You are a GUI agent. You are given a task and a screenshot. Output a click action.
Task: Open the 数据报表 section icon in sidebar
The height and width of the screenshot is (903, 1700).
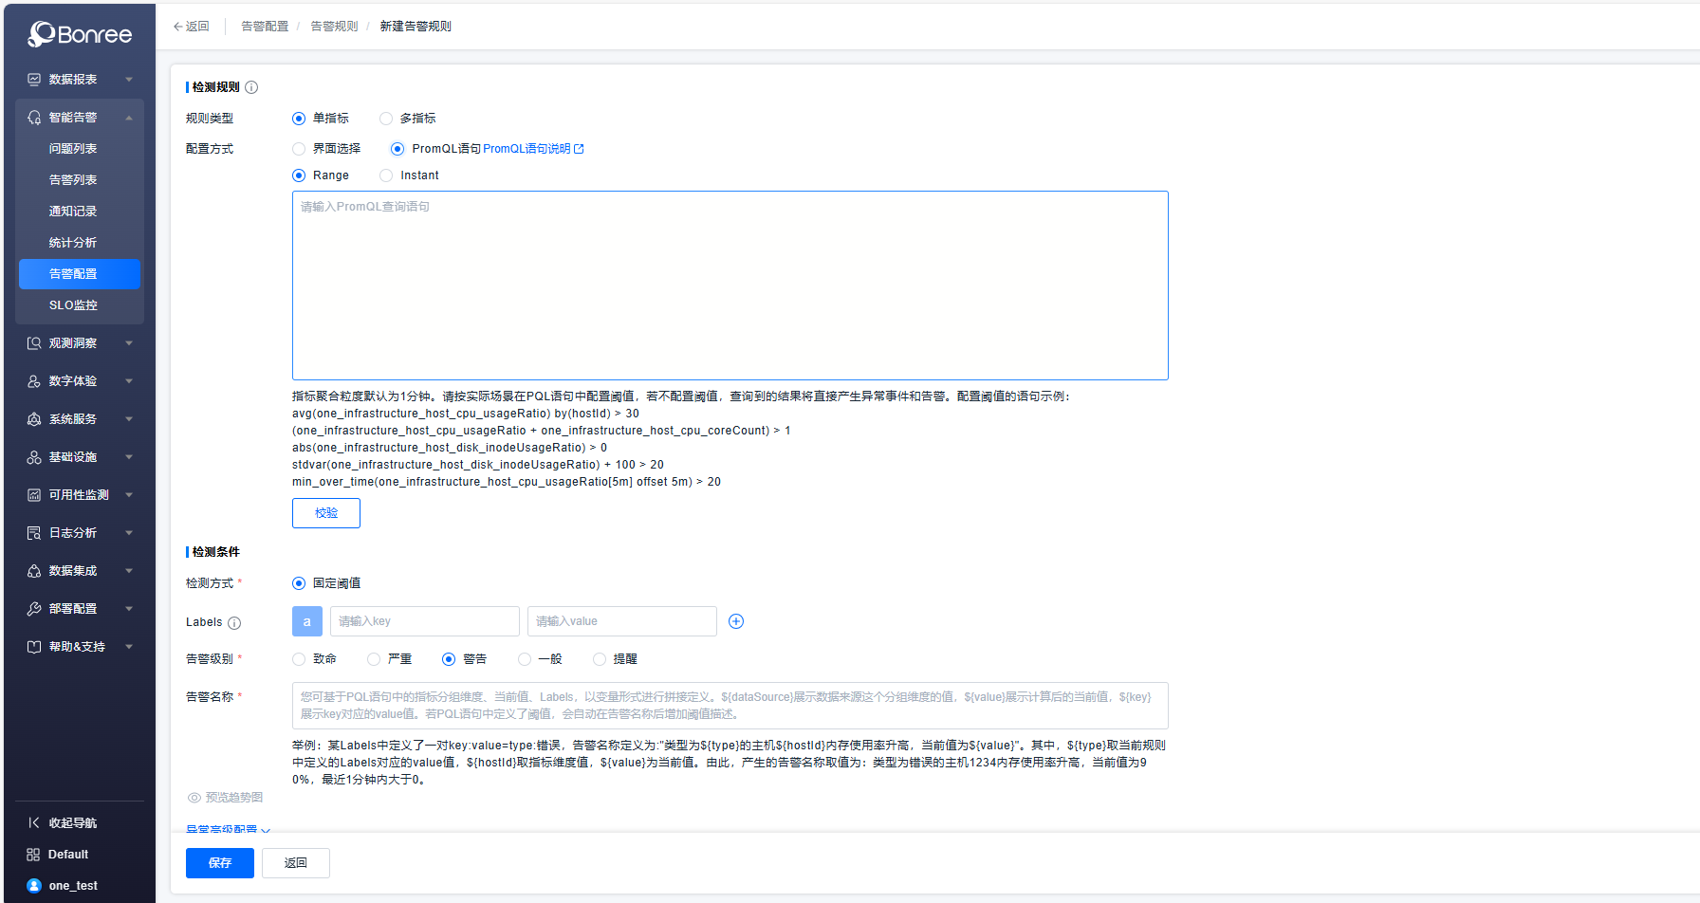click(33, 79)
